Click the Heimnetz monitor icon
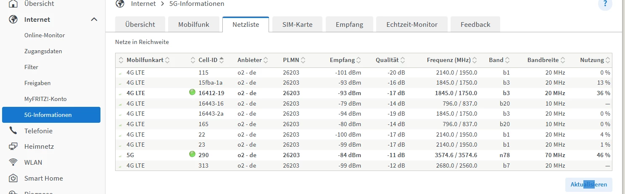625x194 pixels. [13, 147]
